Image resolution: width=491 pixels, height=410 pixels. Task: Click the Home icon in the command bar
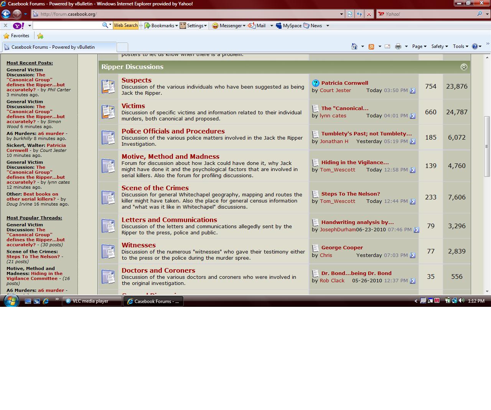[354, 46]
